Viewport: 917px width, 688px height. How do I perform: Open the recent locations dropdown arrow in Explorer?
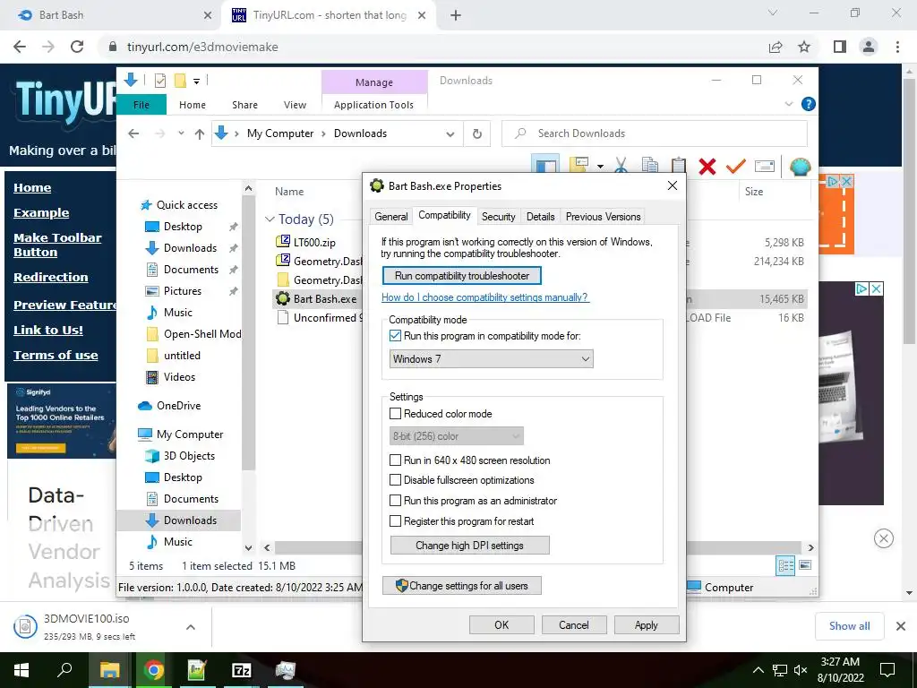[181, 134]
